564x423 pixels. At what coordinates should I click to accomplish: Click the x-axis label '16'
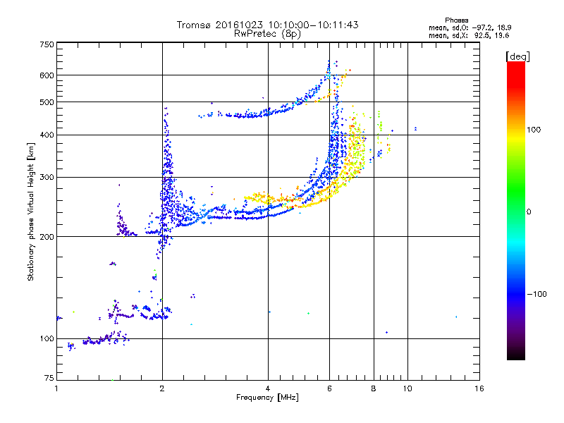479,388
